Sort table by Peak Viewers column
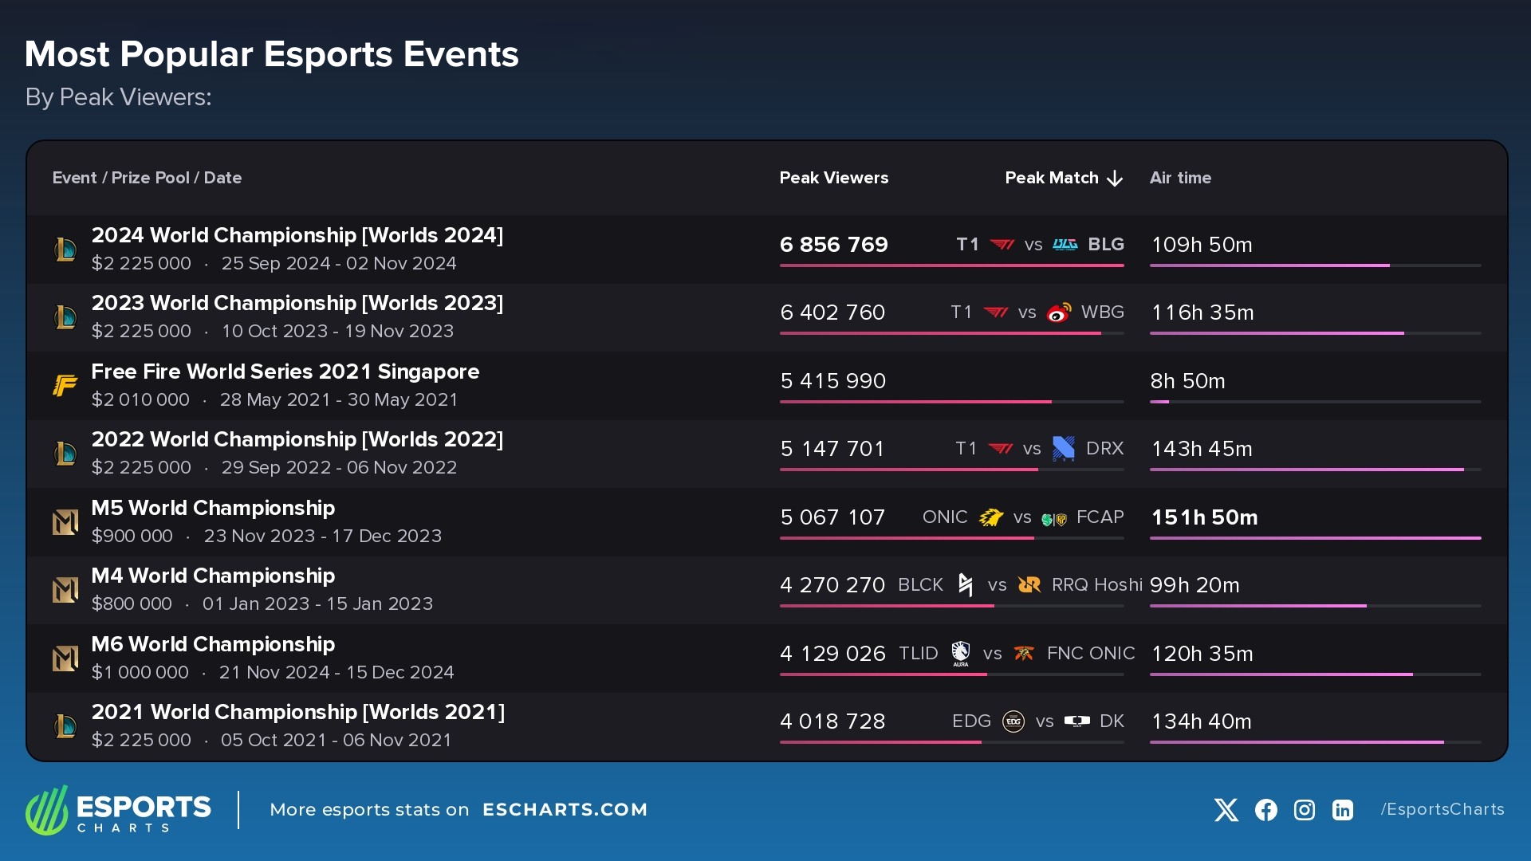 click(x=833, y=178)
